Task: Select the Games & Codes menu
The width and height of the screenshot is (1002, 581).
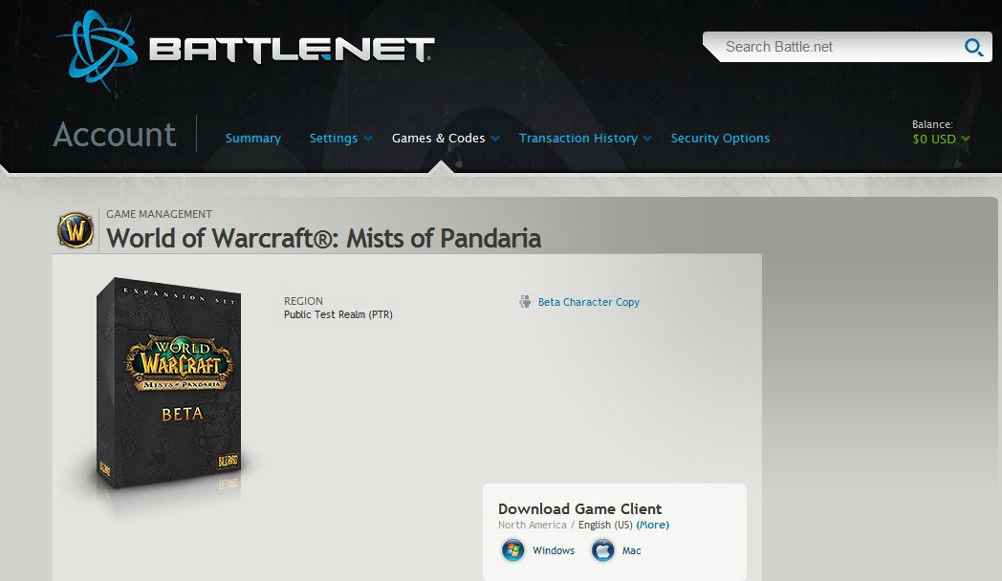Action: coord(438,138)
